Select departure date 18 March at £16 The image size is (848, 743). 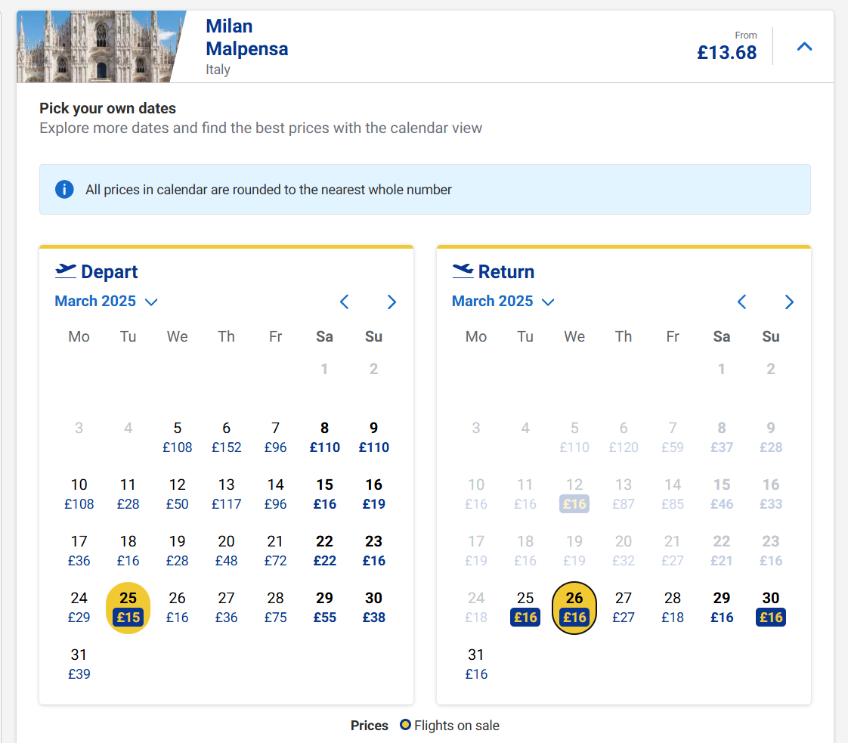(x=128, y=551)
